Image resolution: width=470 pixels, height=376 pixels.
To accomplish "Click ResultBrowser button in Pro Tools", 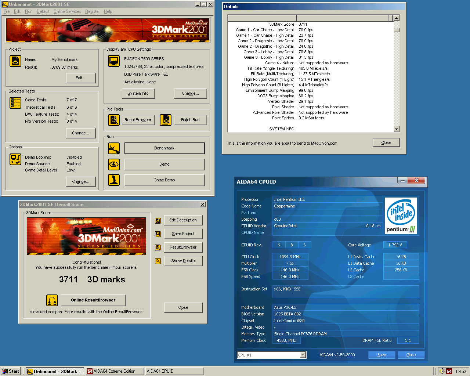I will 138,120.
